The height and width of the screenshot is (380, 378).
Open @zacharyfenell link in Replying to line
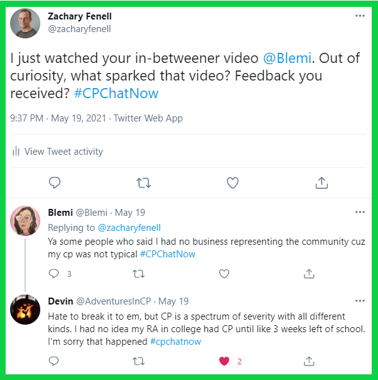coord(129,228)
